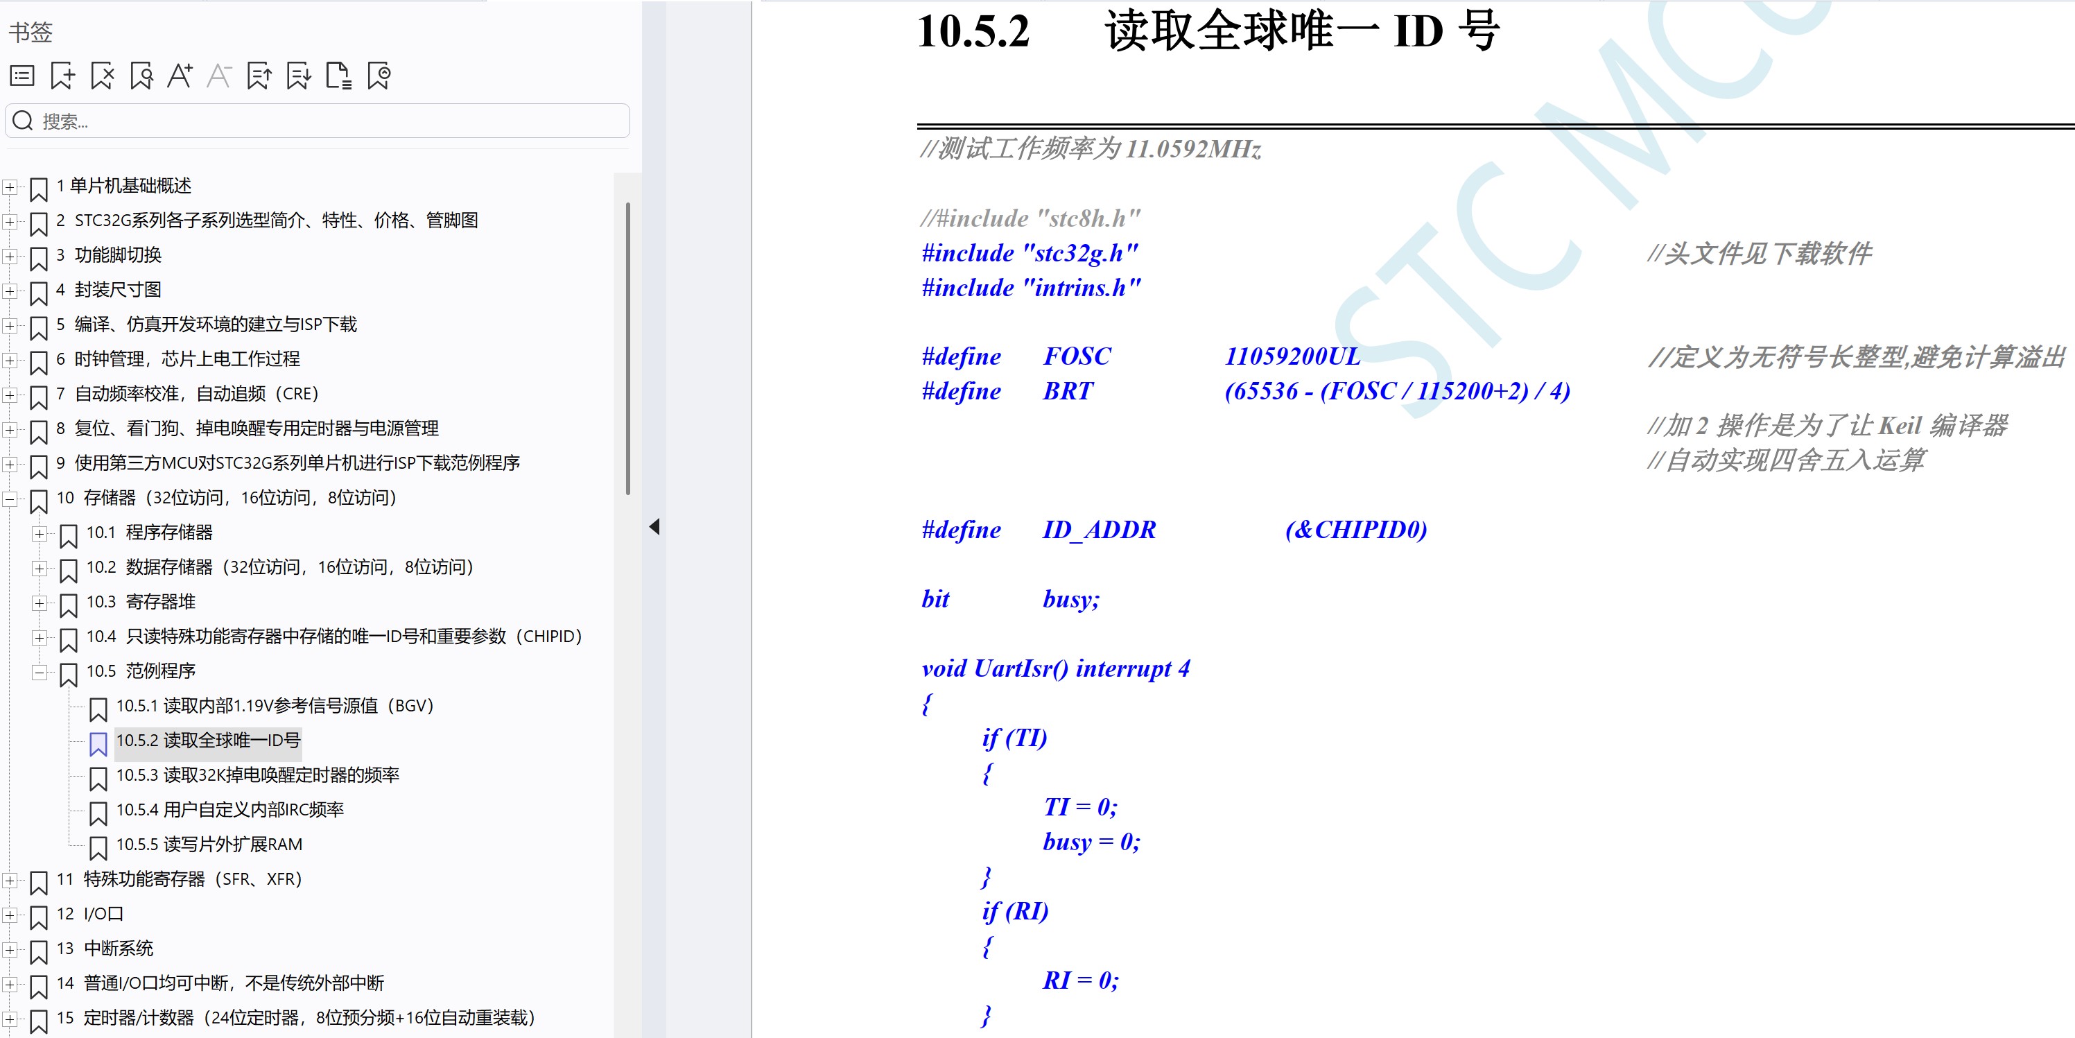Click the code line #include "stc32g.h"
2075x1038 pixels.
1030,253
